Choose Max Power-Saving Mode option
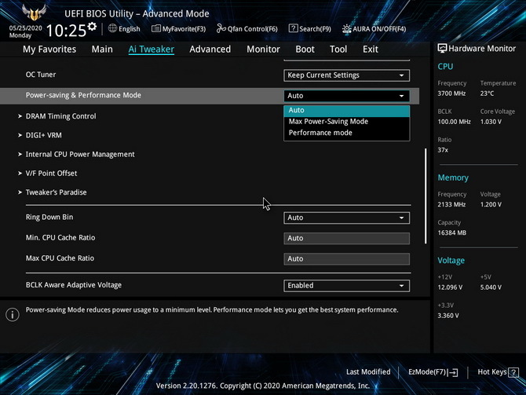526x395 pixels. [346, 122]
